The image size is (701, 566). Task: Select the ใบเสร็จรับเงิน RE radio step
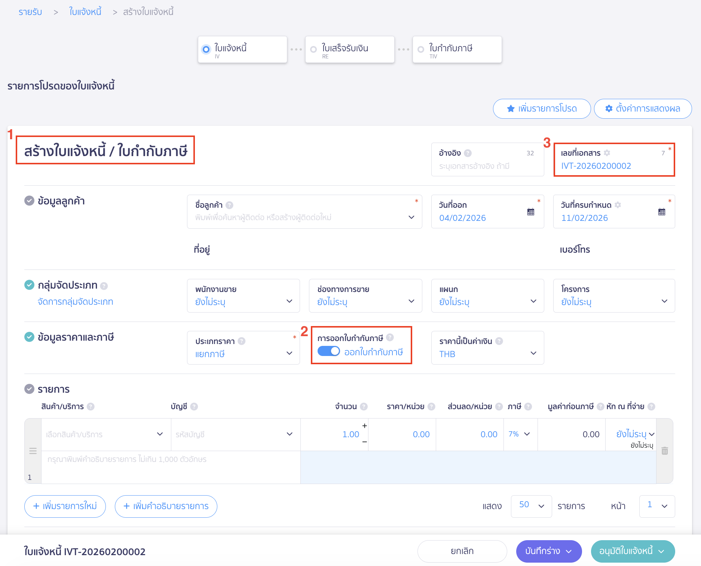313,49
